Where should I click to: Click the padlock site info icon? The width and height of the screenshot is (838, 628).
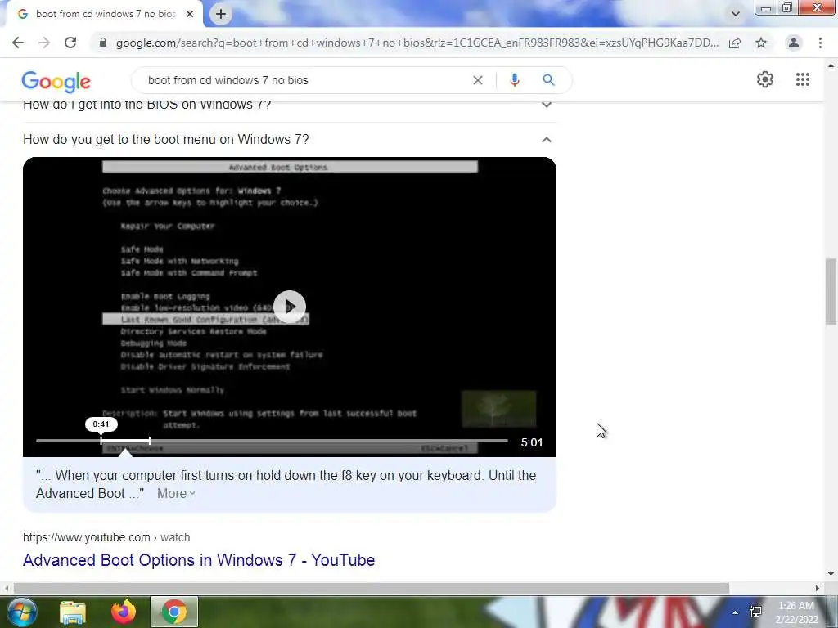103,43
